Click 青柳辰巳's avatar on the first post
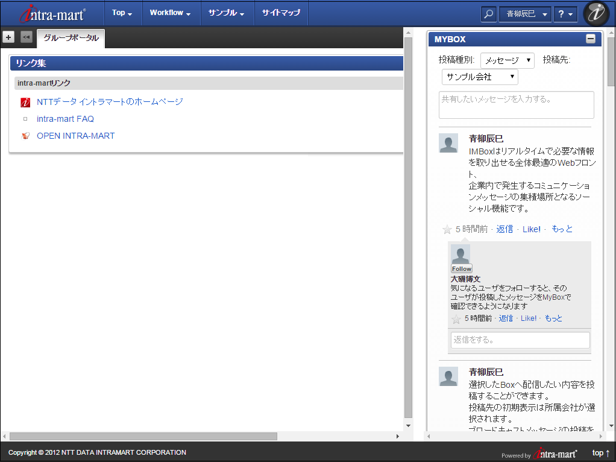This screenshot has width=616, height=462. [x=448, y=144]
